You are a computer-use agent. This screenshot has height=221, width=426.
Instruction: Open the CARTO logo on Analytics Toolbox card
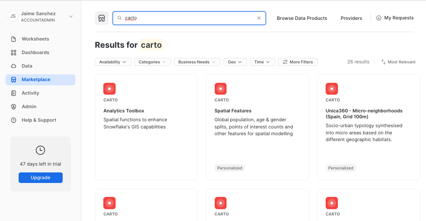(109, 89)
